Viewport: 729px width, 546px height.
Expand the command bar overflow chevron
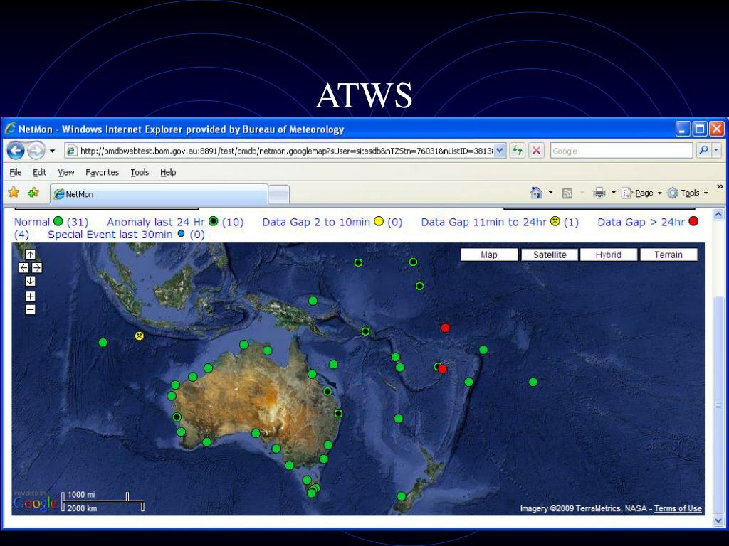point(720,187)
